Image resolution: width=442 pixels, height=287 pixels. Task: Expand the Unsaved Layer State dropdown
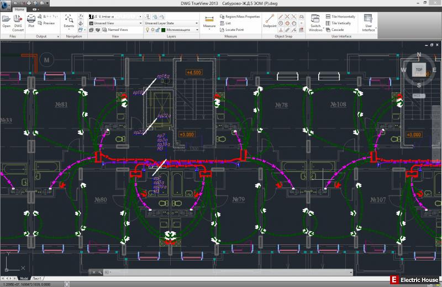pyautogui.click(x=170, y=23)
